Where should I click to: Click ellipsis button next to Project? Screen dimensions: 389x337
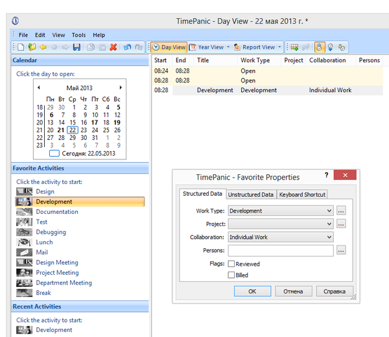341,224
